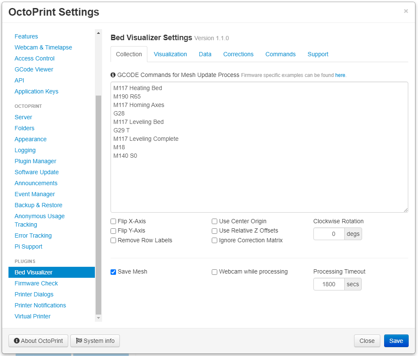The width and height of the screenshot is (418, 356).
Task: Toggle Use Relative Z Offsets
Action: 214,231
